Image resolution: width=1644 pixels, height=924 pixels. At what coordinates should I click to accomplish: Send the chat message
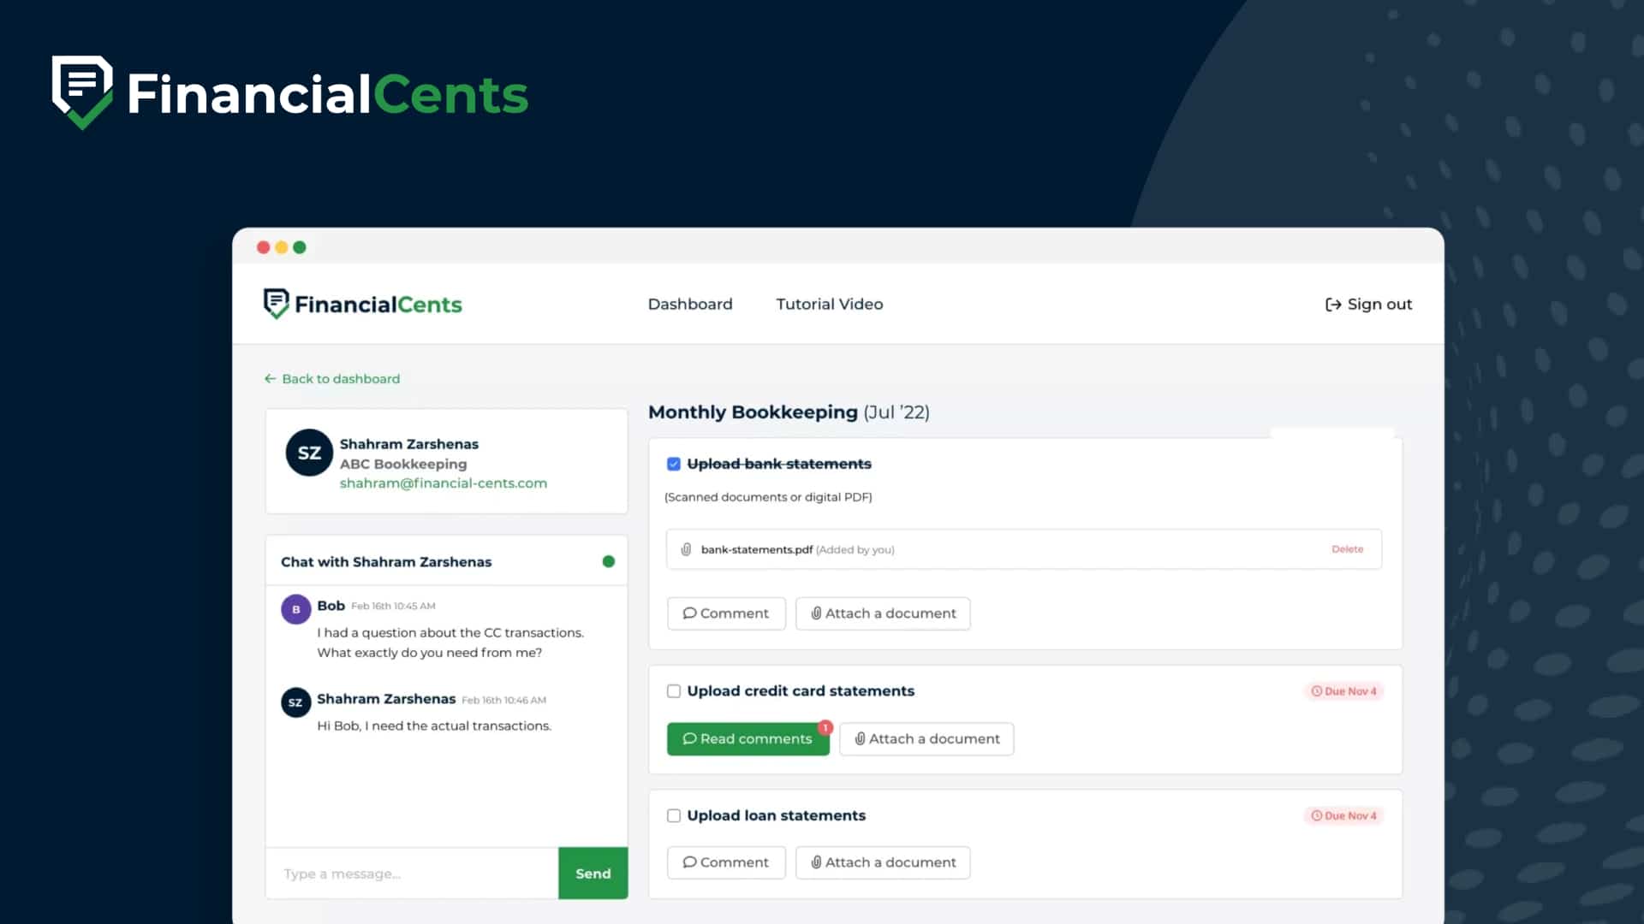(593, 873)
